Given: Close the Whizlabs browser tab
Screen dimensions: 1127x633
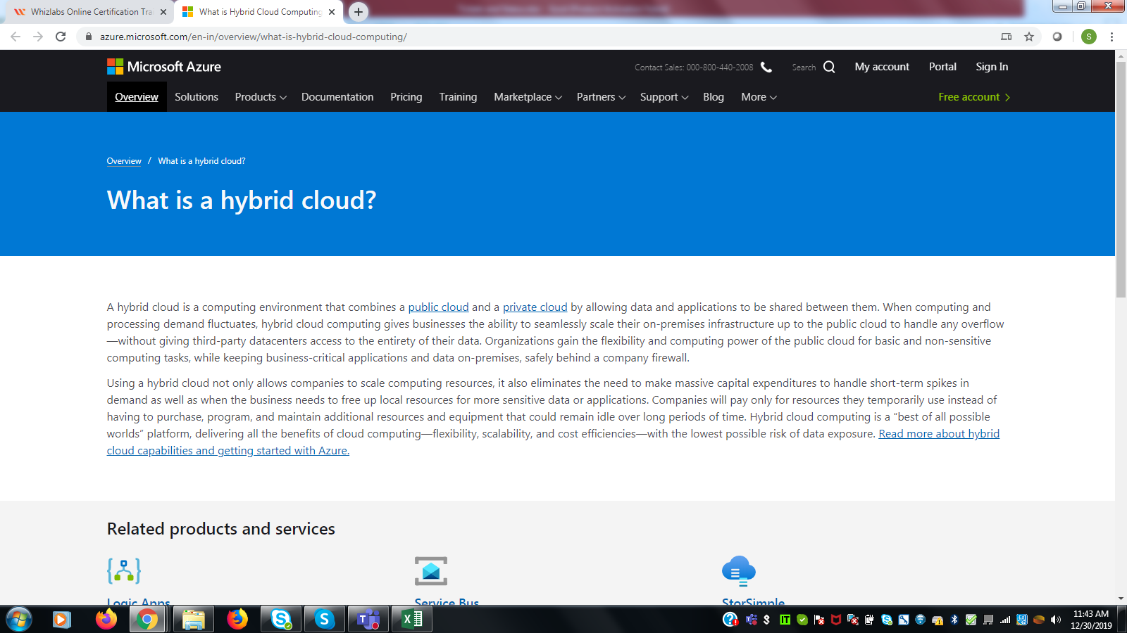Looking at the screenshot, I should pos(163,12).
